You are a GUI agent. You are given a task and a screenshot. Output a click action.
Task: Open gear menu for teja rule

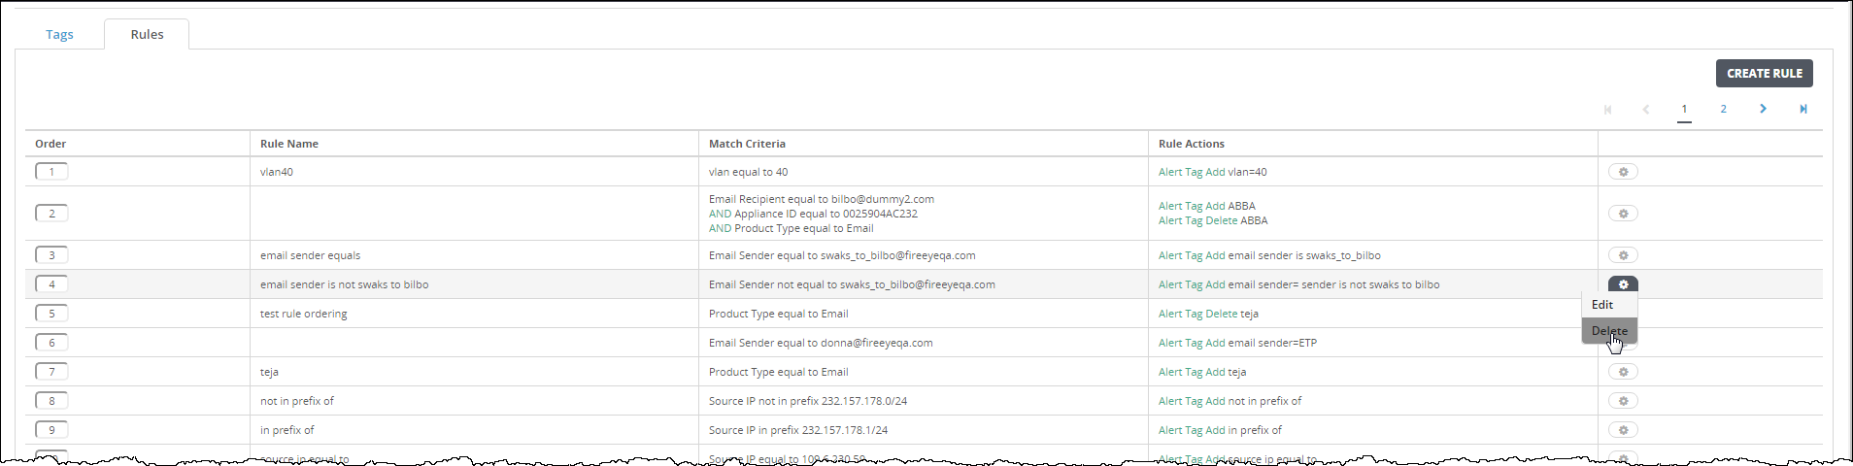pos(1623,372)
